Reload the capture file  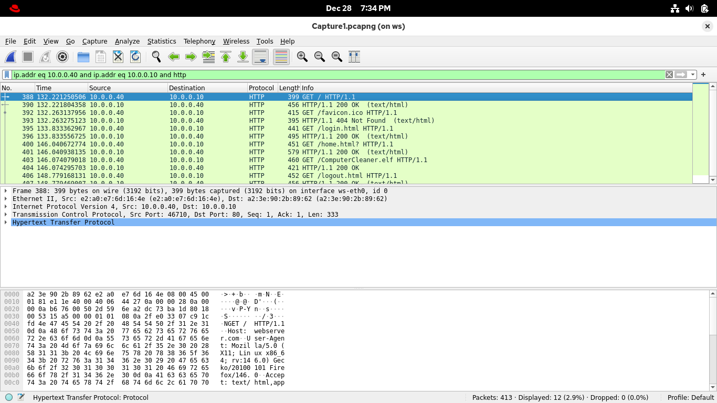(135, 57)
